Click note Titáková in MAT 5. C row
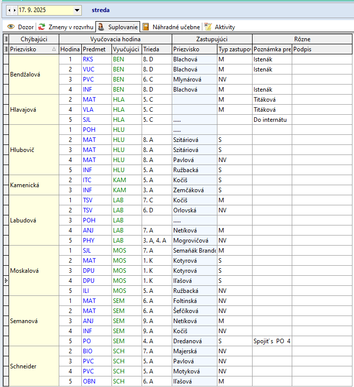 click(x=272, y=100)
